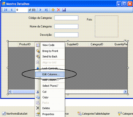Click the ProductID column header
The width and height of the screenshot is (133, 117).
26,44
